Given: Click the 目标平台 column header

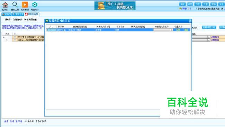Looking at the screenshot, I should [x=120, y=27].
